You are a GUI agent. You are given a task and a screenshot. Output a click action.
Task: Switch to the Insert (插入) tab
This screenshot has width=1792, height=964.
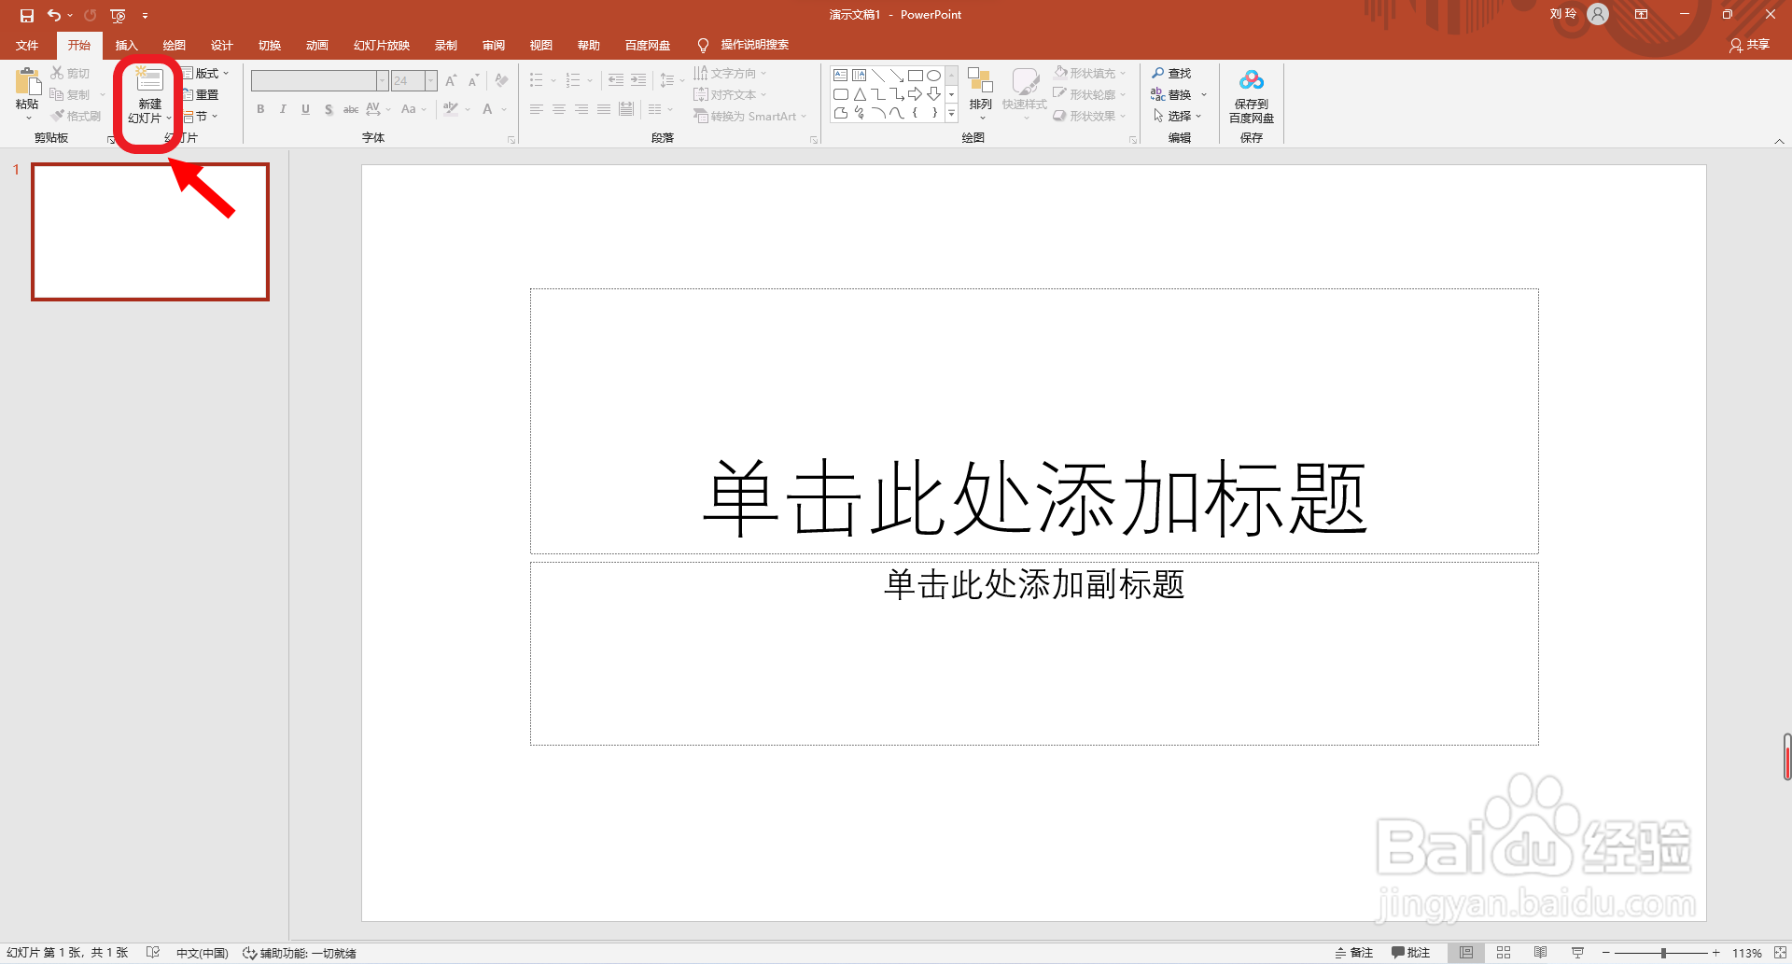coord(126,45)
